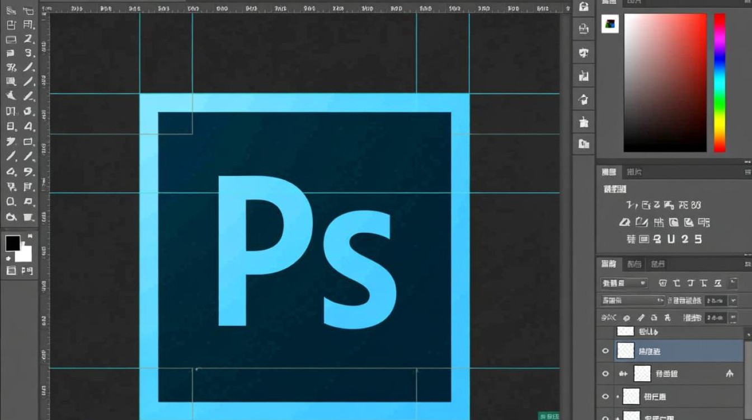The width and height of the screenshot is (752, 420).
Task: Change screen mode with the toolbox's bottom-right icon
Action: tap(27, 271)
